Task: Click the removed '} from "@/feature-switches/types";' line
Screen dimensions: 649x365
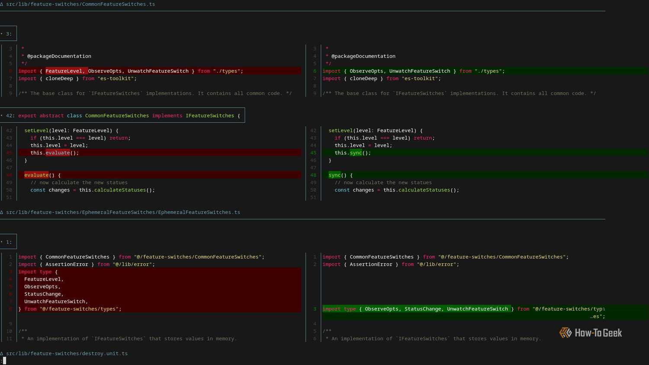Action: coord(160,309)
